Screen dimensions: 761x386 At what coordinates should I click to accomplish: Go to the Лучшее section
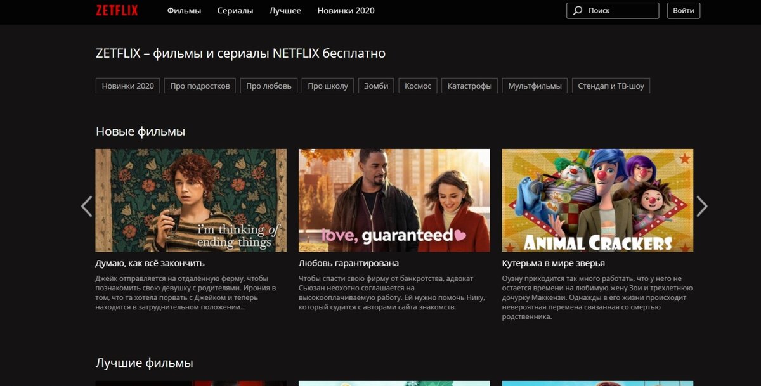tap(285, 11)
